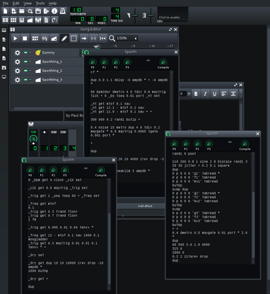Toggle italic in the project notes toolbar

tap(205, 94)
